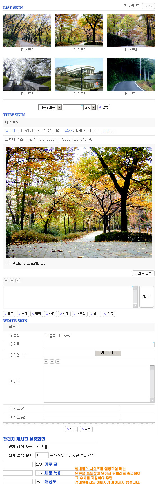Reset comment box size with middle icon
Viewport: 158px width, 489px height.
(12, 280)
